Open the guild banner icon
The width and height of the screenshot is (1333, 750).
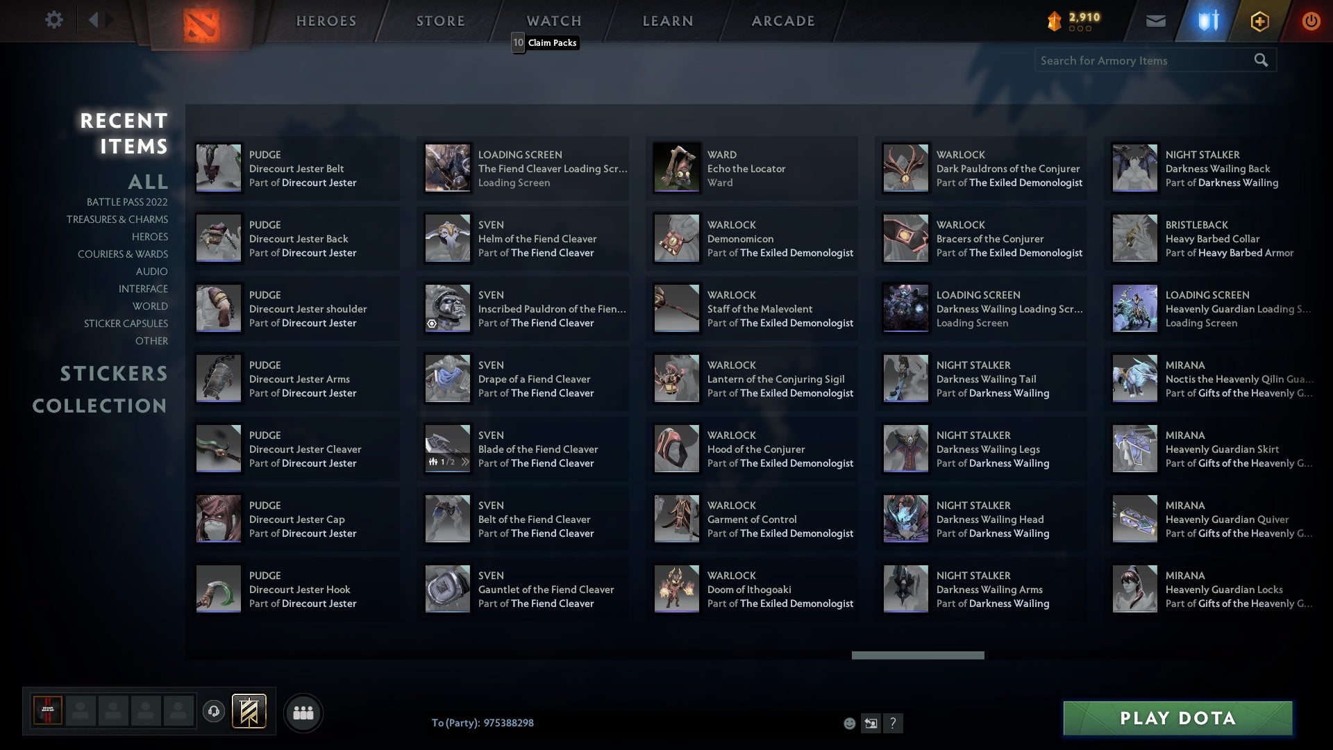pos(249,711)
